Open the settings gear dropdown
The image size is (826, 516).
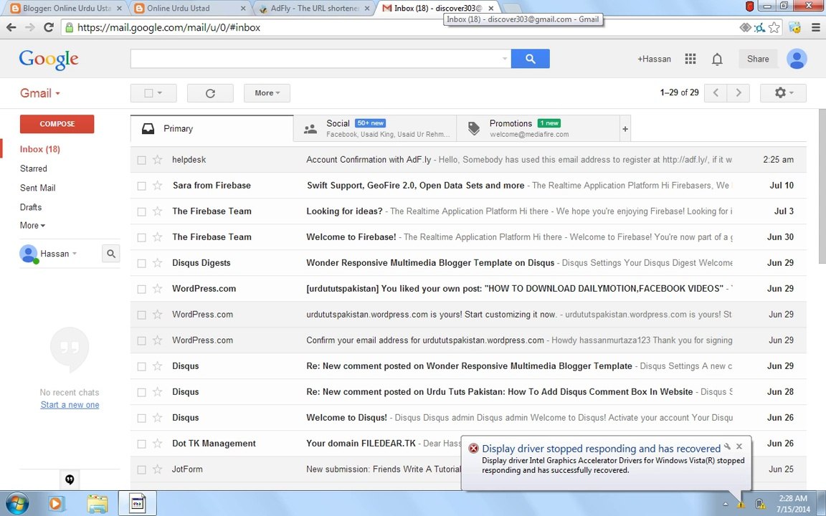point(783,93)
